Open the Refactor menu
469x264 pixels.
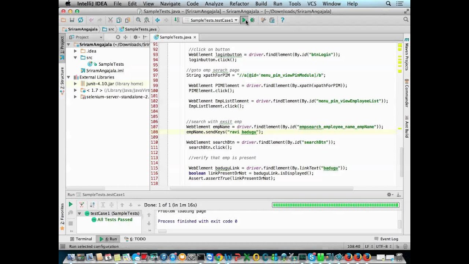tap(239, 4)
